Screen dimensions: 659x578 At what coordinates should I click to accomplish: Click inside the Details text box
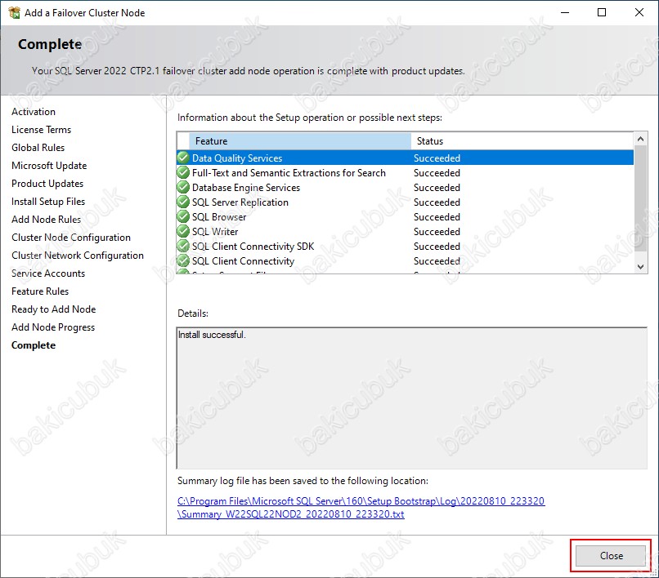[412, 398]
